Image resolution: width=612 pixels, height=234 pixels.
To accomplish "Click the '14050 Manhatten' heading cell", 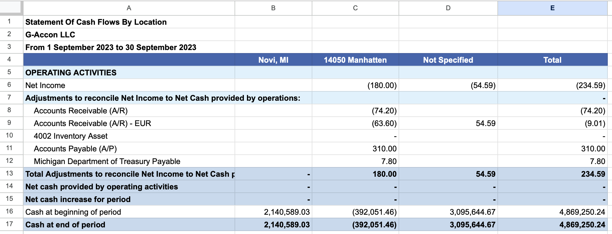I will click(x=355, y=60).
